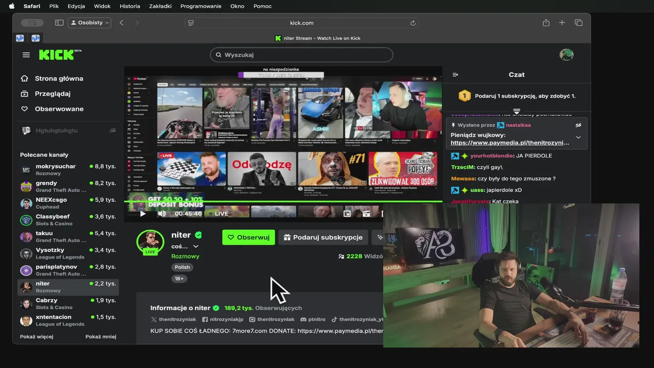Open NEEXcsgo recommended channel

[x=68, y=203]
